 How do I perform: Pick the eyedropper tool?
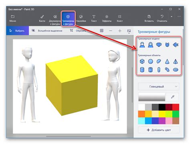coord(173,97)
